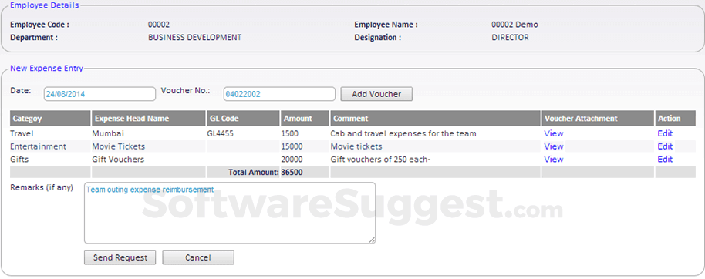The image size is (705, 279).
Task: Click the GL Code column header
Action: coord(243,119)
